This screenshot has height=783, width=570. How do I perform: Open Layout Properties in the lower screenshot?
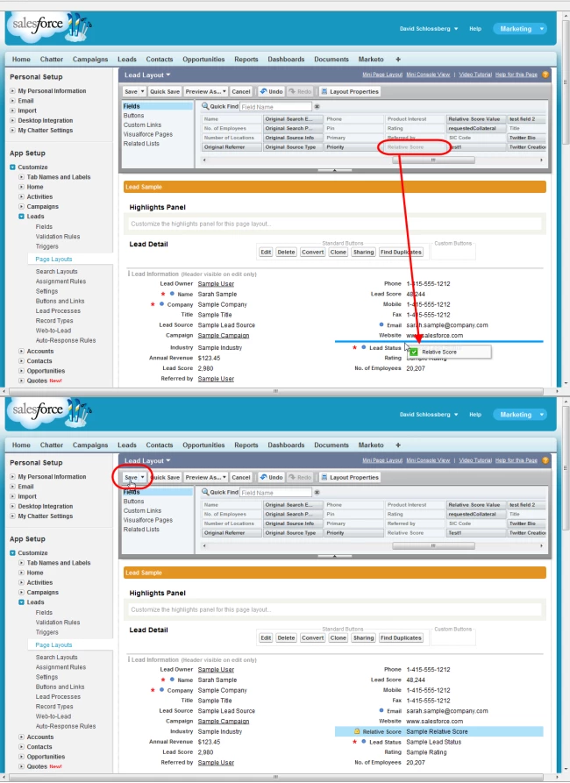click(350, 477)
